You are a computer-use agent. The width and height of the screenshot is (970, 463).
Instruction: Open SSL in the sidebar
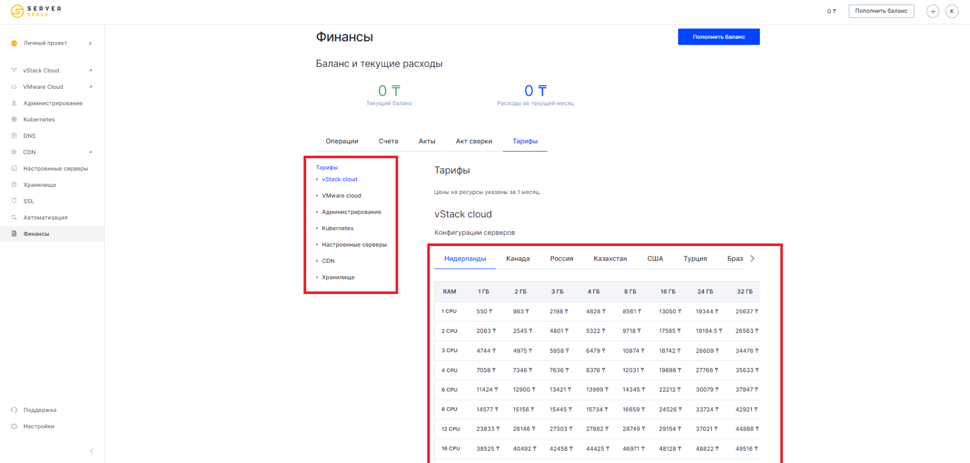coord(29,201)
